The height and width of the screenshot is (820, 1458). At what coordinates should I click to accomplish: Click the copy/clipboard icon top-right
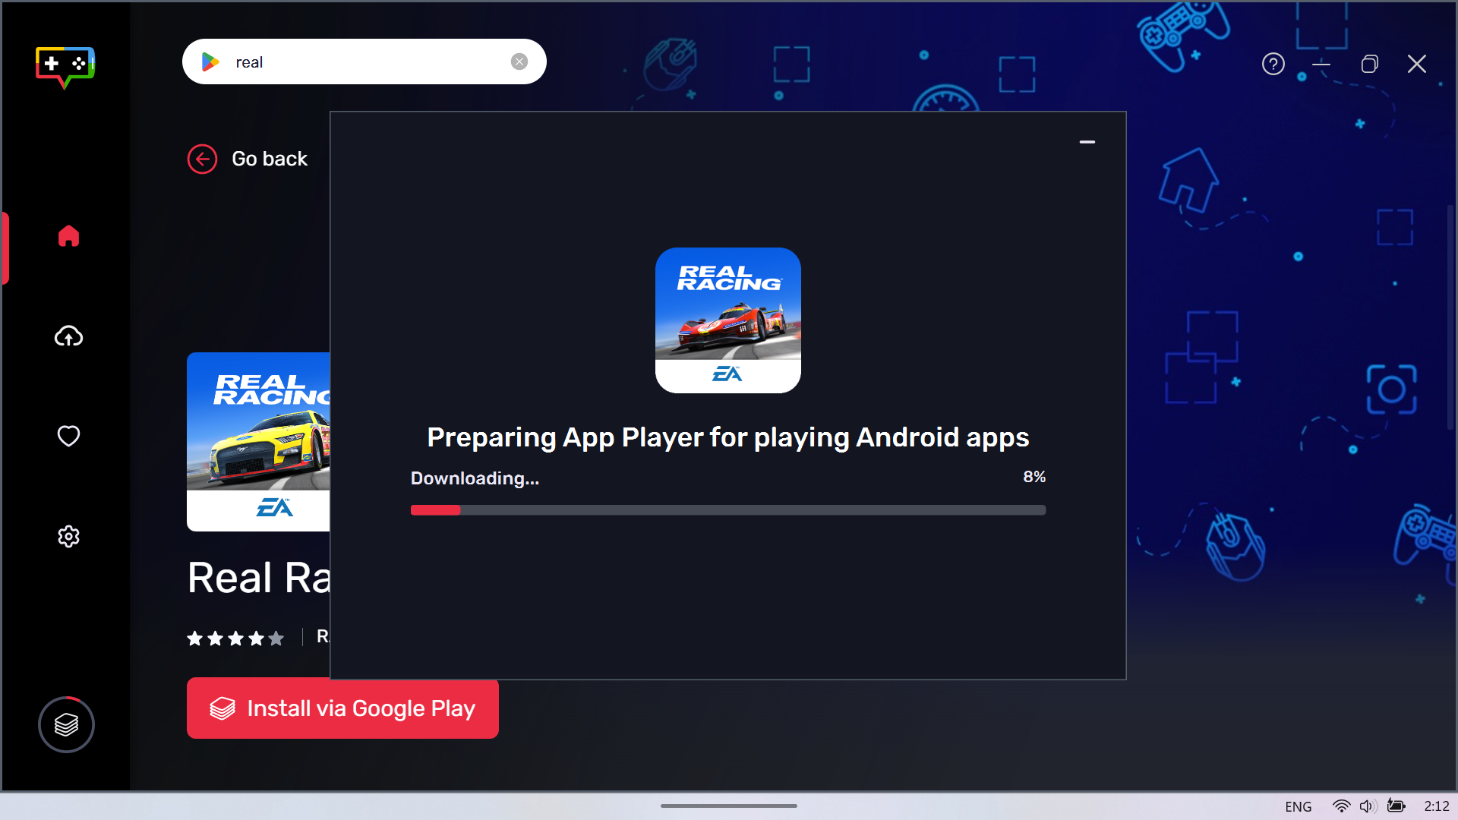pyautogui.click(x=1371, y=63)
